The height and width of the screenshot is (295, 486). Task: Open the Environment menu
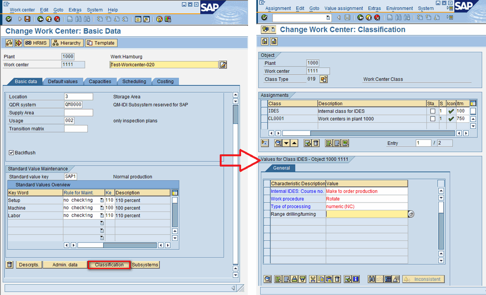tap(399, 8)
